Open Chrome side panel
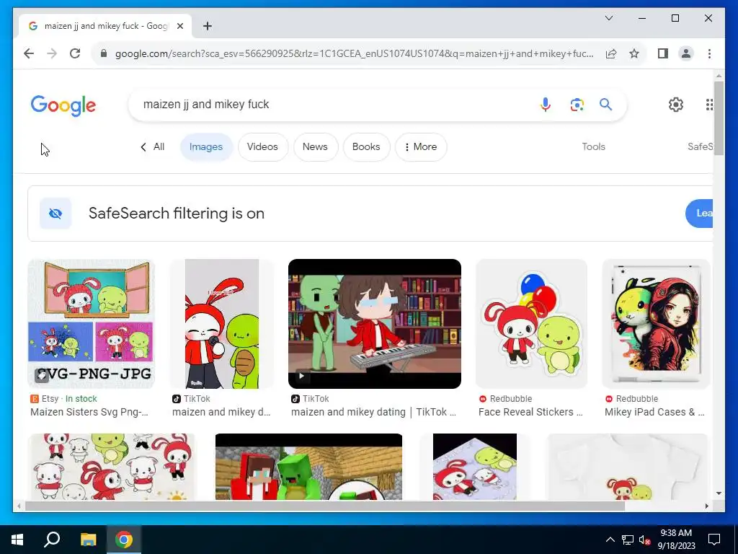The image size is (738, 554). (663, 53)
